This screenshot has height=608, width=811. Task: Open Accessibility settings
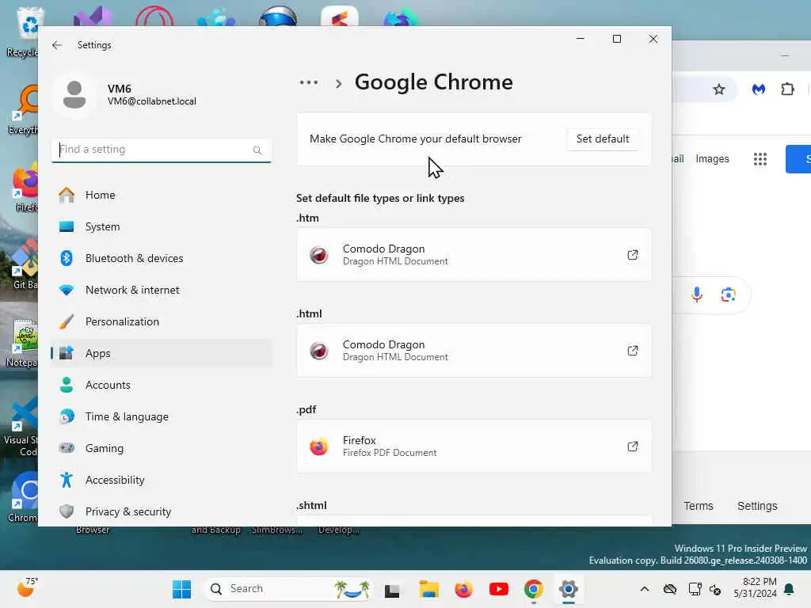(162, 480)
